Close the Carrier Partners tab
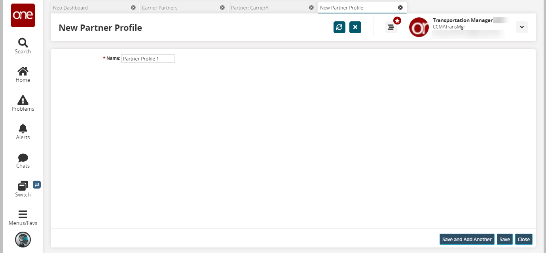546x253 pixels. 222,8
